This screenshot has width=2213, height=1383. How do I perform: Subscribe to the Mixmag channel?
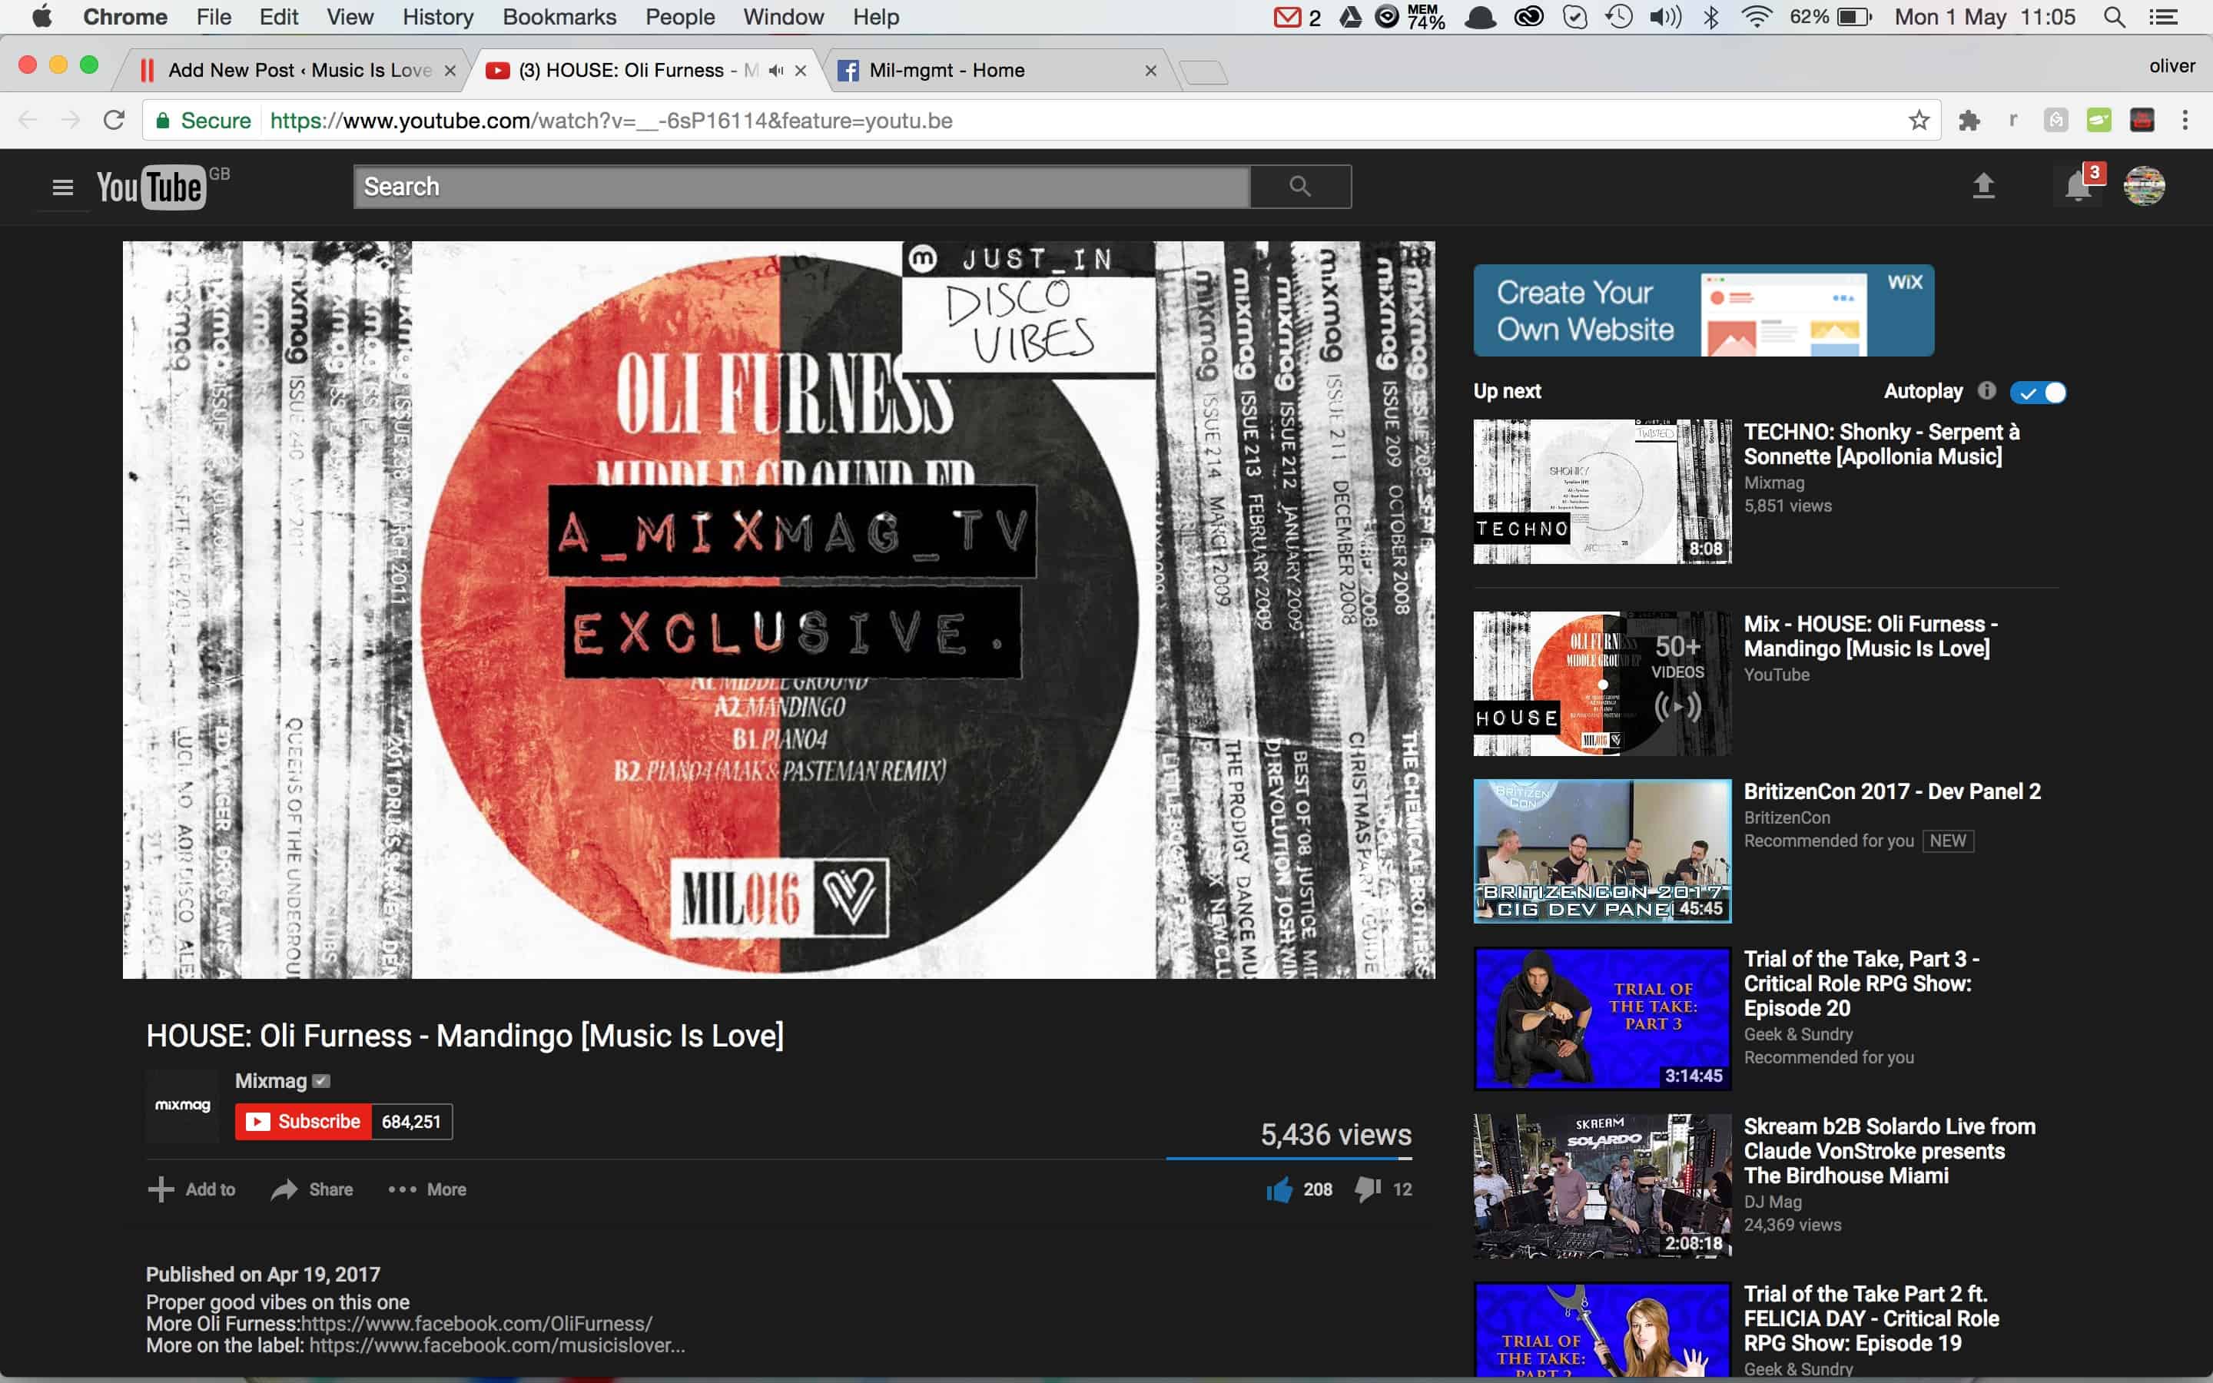tap(303, 1122)
